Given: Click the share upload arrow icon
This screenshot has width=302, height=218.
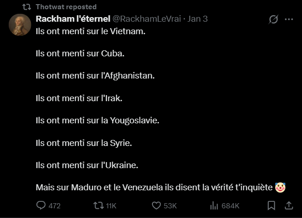Looking at the screenshot, I should 289,206.
